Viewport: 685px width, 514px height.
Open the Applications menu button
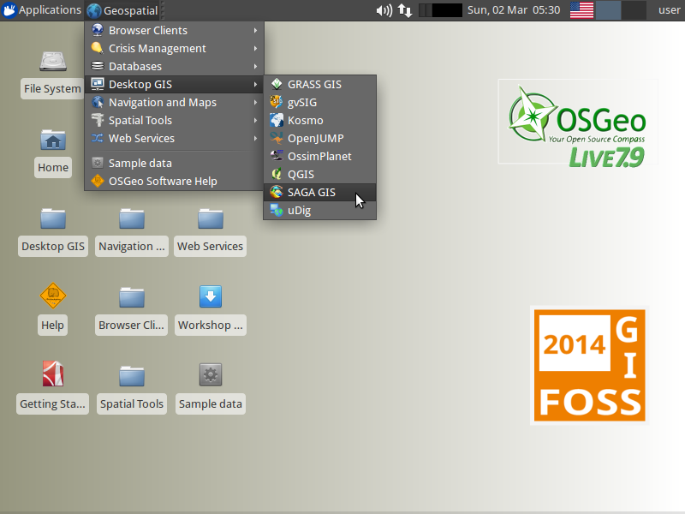(x=42, y=10)
